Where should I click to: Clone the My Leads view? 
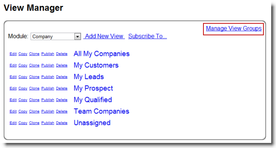pyautogui.click(x=34, y=77)
